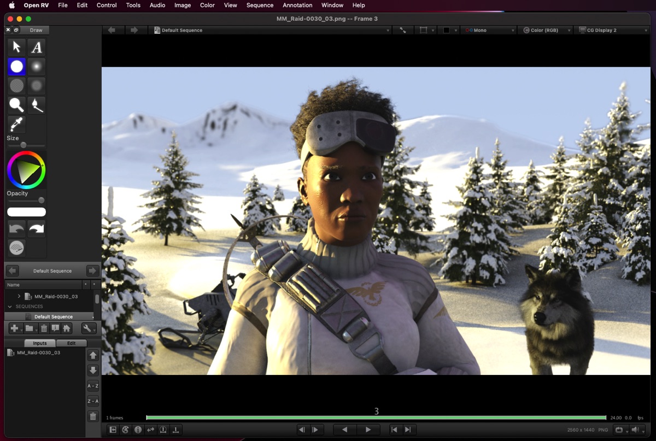The image size is (656, 441).
Task: Open the Apple menu
Action: (11, 5)
